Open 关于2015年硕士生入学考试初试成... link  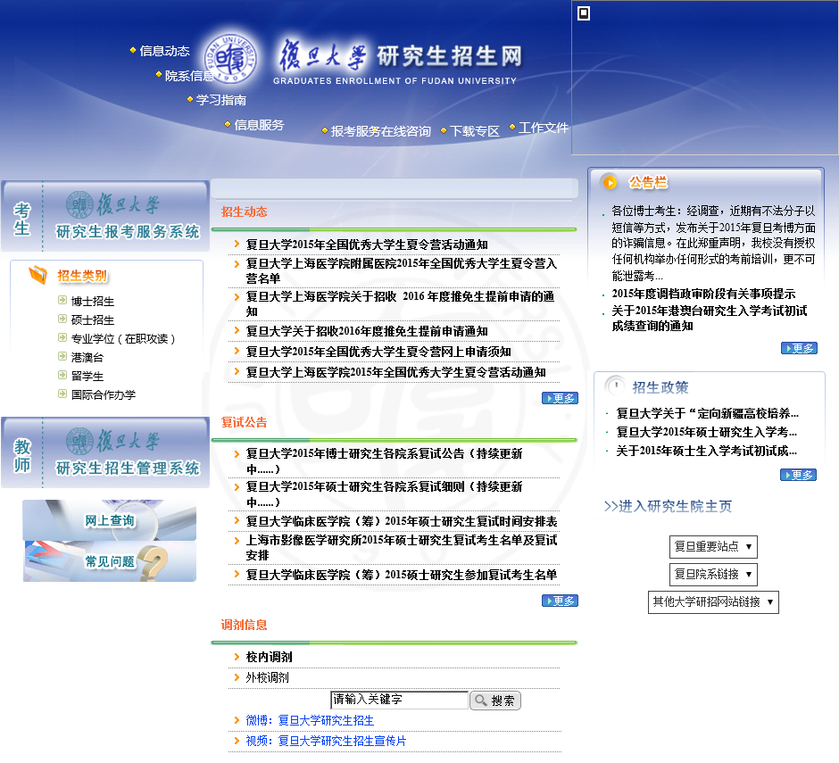point(706,451)
